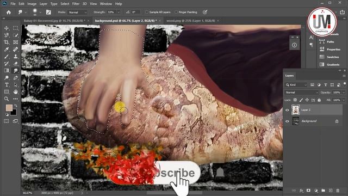The height and width of the screenshot is (196, 348).
Task: Select the History Brush tool
Action: 7,64
